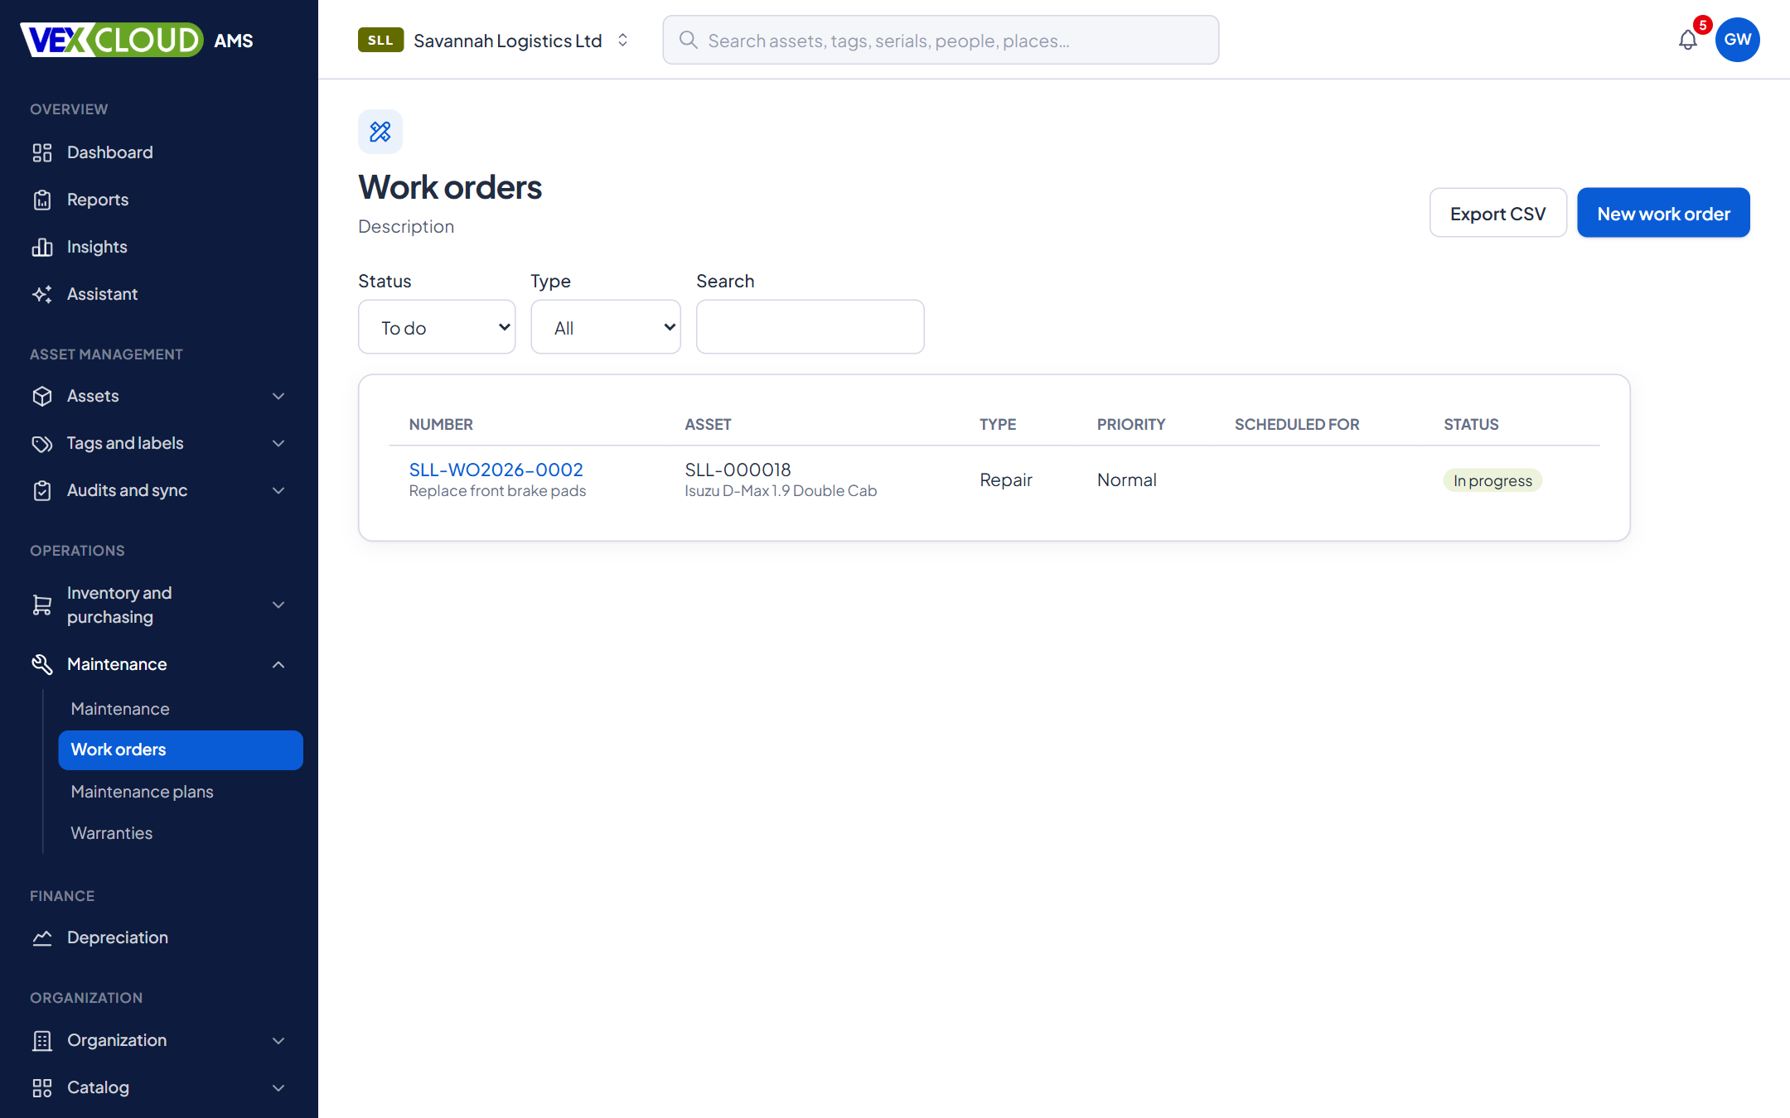Expand the Assets section chevron
The width and height of the screenshot is (1790, 1118).
pos(278,396)
